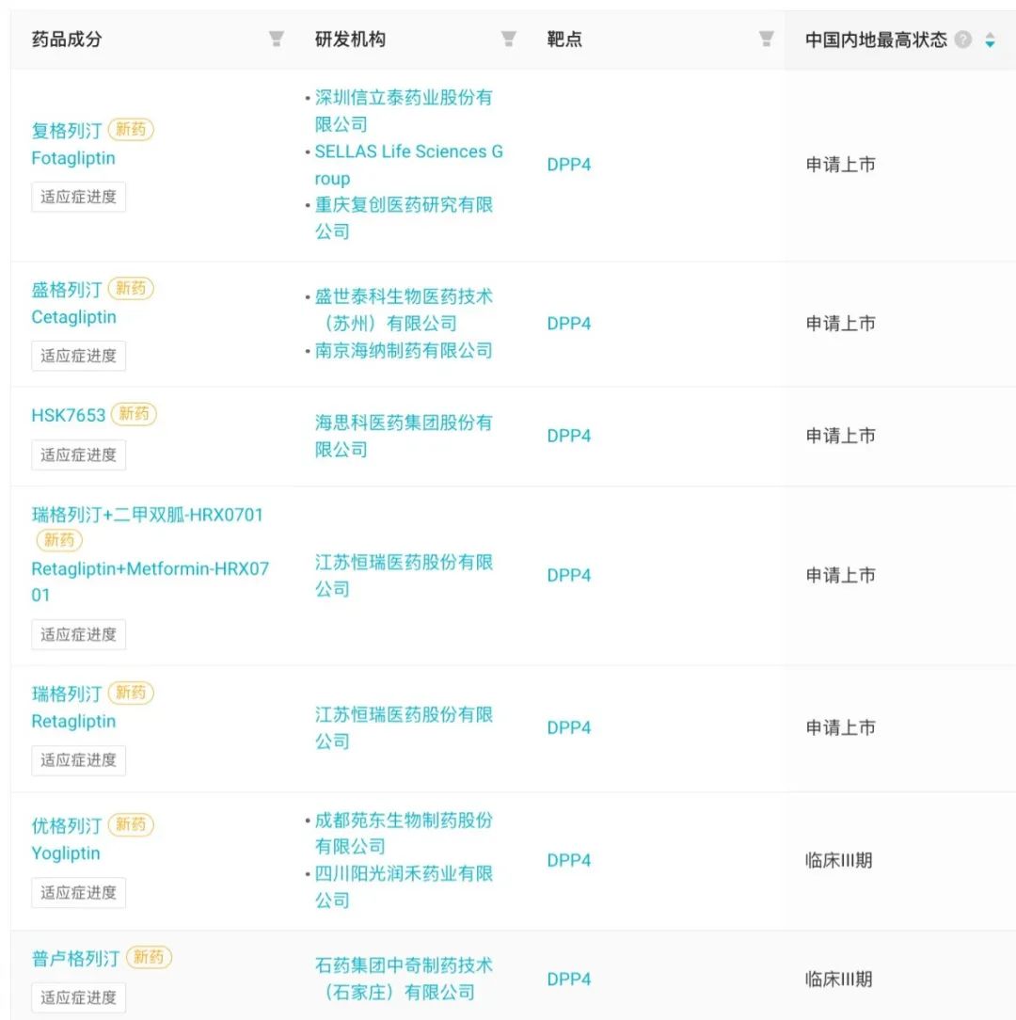
Task: Open 石药集团中奇制药技术 company link
Action: pyautogui.click(x=404, y=979)
